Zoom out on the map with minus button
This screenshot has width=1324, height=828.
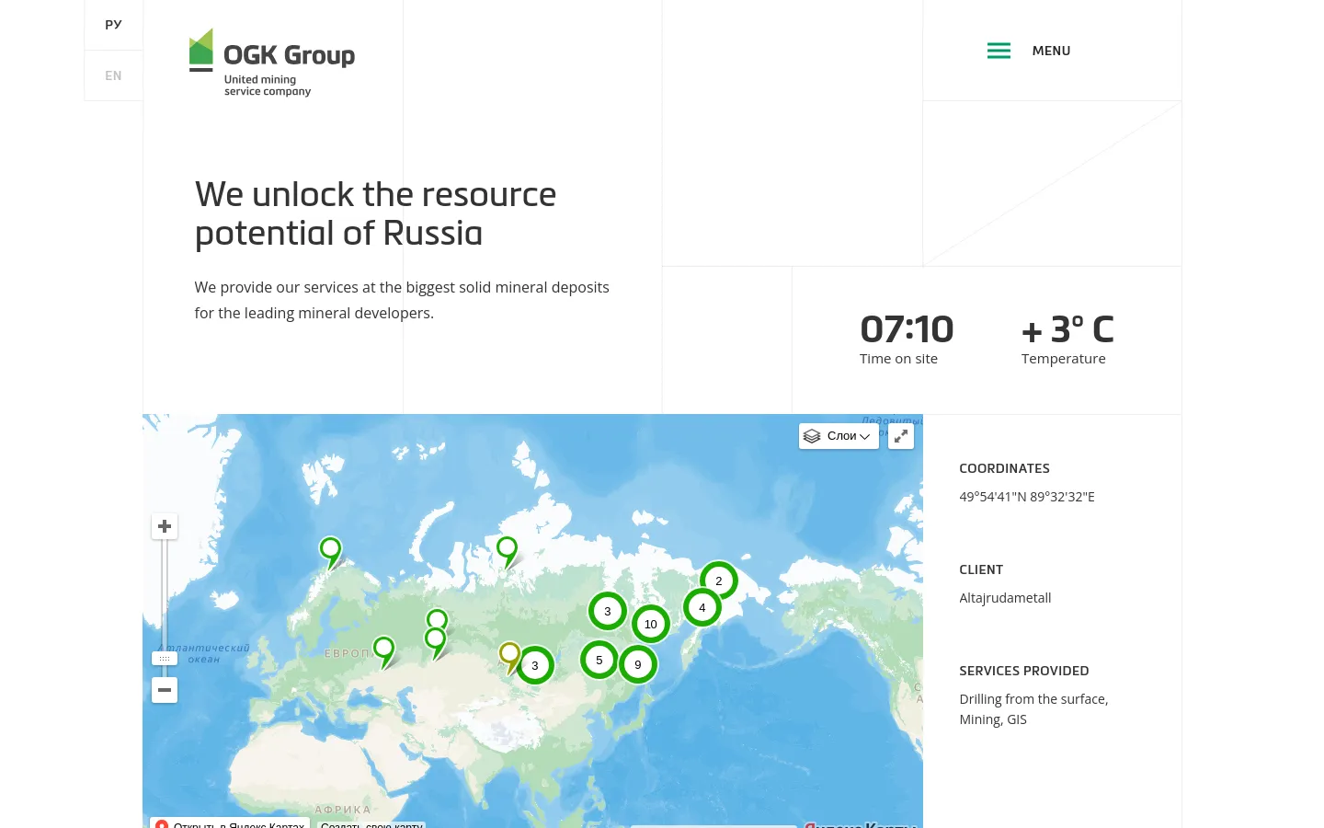(165, 690)
